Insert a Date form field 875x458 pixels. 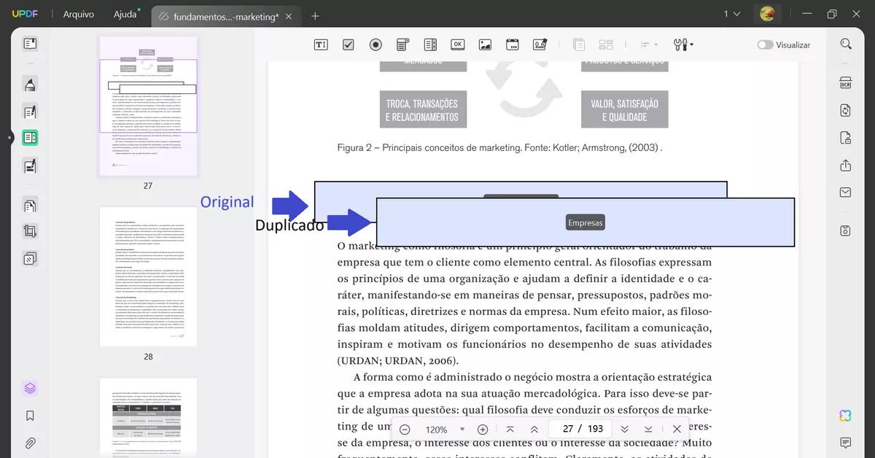click(512, 44)
